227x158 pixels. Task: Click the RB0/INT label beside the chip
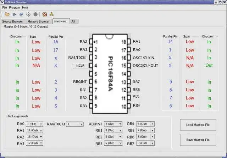(80, 82)
